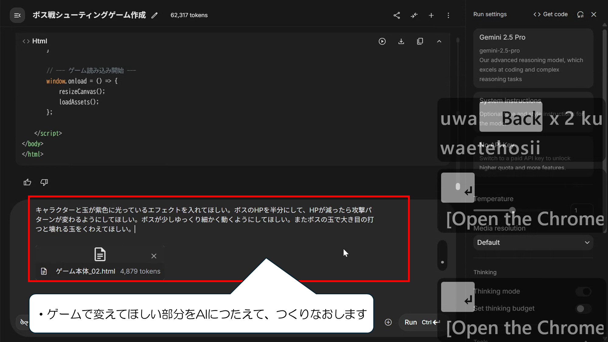
Task: Give the response a thumbs up
Action: click(27, 182)
